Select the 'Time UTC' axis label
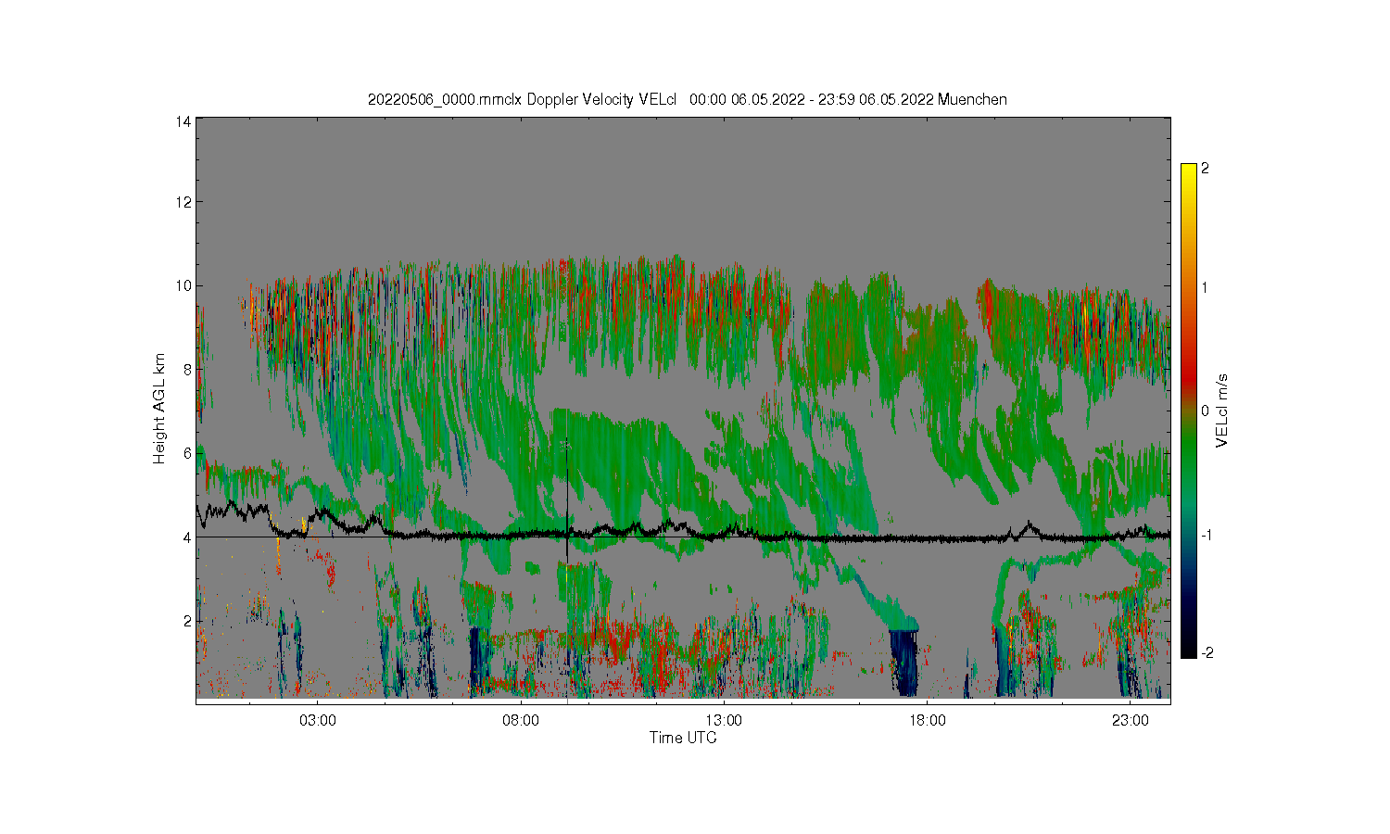Viewport: 1390px width, 834px height. tap(683, 738)
